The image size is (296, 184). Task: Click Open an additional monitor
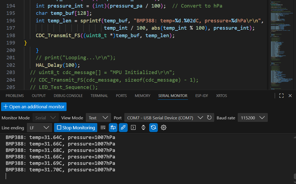click(34, 107)
